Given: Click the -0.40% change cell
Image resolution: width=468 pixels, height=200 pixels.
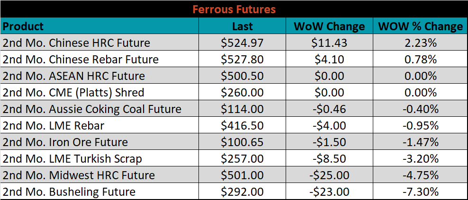Looking at the screenshot, I should 420,108.
